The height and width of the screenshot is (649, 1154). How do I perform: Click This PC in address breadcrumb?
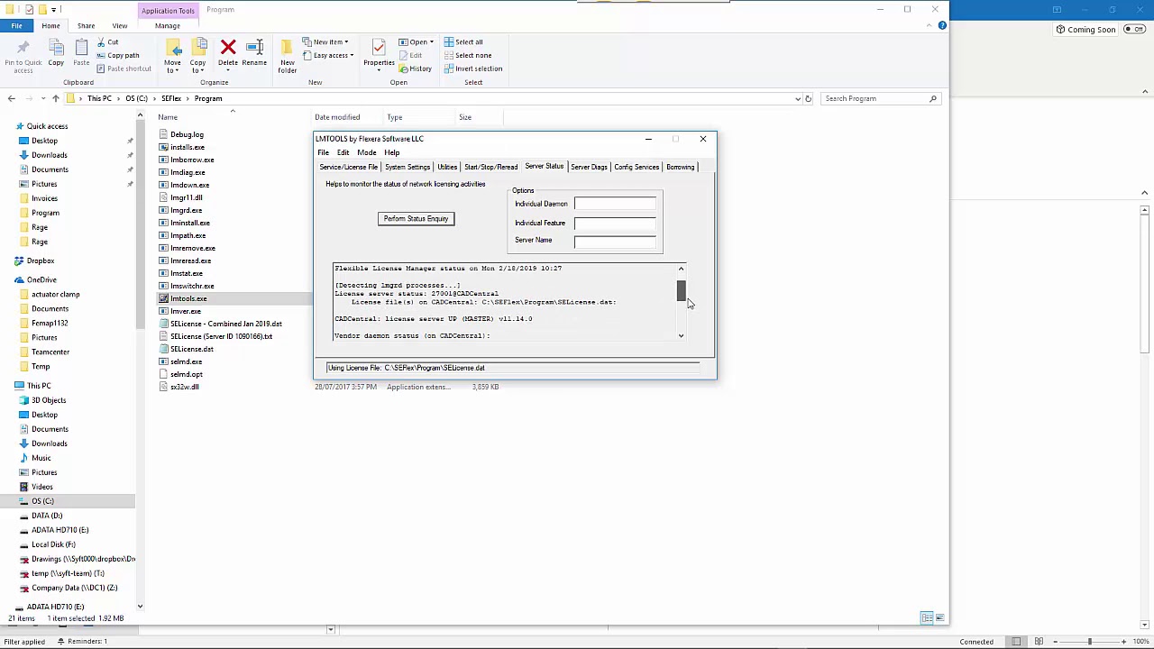tap(100, 98)
